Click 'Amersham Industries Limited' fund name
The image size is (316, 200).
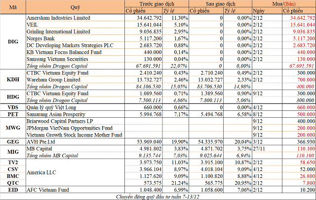[58, 18]
